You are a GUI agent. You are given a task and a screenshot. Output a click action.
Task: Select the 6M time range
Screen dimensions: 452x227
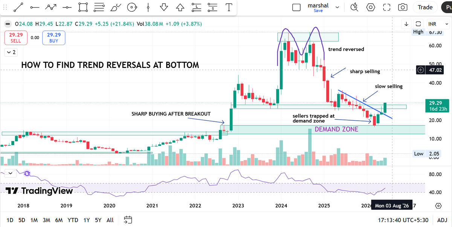pos(59,220)
